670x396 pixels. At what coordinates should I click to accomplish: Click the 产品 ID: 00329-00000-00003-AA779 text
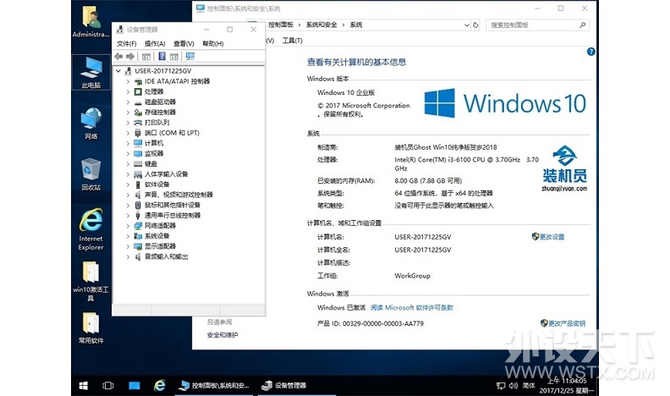(x=371, y=323)
